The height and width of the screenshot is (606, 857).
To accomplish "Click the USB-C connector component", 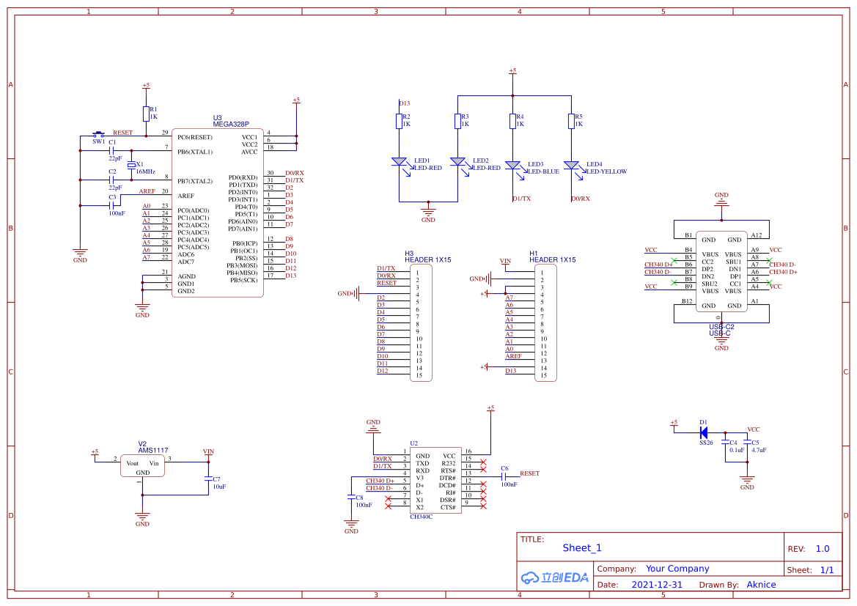I will (x=721, y=272).
